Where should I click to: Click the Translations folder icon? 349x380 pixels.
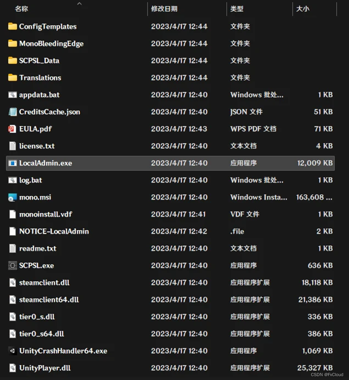[x=12, y=78]
